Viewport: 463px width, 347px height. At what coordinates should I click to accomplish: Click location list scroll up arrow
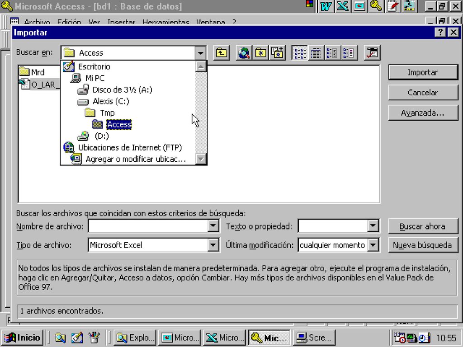pos(201,67)
